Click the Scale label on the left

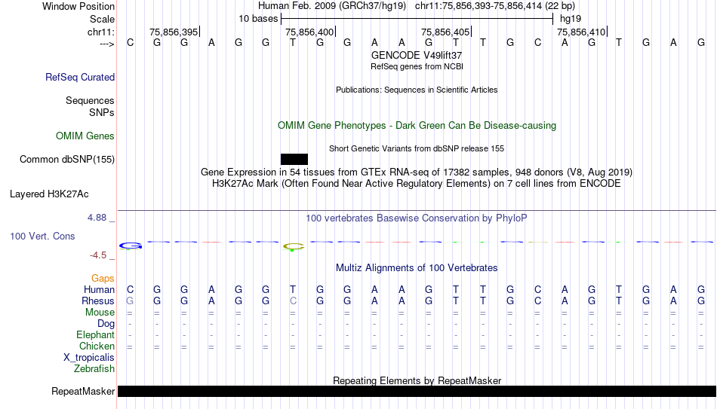(x=103, y=19)
